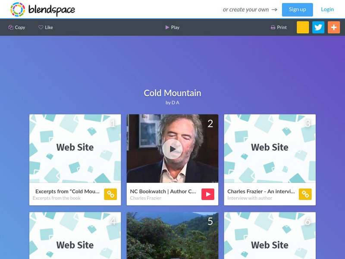The height and width of the screenshot is (259, 345).
Task: Open the orange plus share options
Action: [x=334, y=27]
